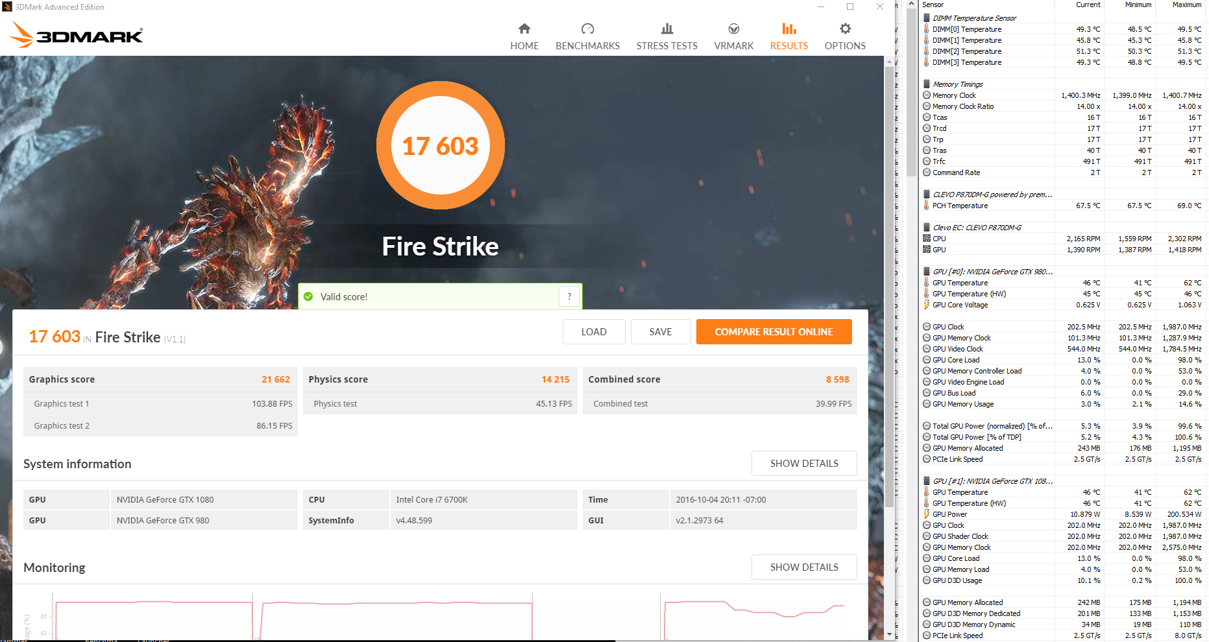This screenshot has height=642, width=1209.
Task: Click Memory Timings group chip icon
Action: pos(927,84)
